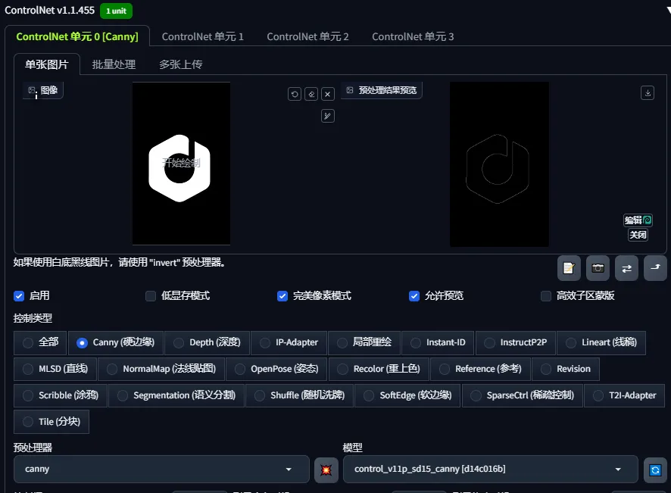Click the 编辑 edit button on preview

(638, 220)
